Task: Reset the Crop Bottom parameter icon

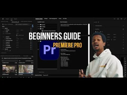Action: (x=31, y=47)
